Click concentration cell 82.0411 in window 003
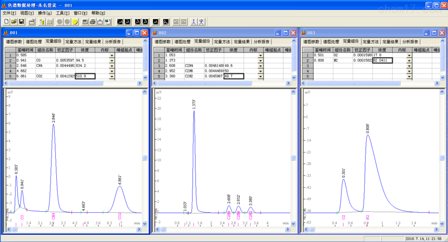Screen dimensions: 448x242 [382, 60]
